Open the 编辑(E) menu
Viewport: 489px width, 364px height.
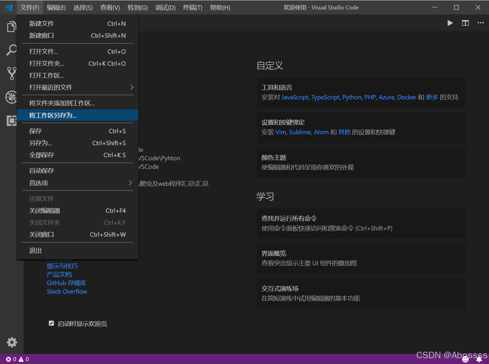(x=56, y=8)
